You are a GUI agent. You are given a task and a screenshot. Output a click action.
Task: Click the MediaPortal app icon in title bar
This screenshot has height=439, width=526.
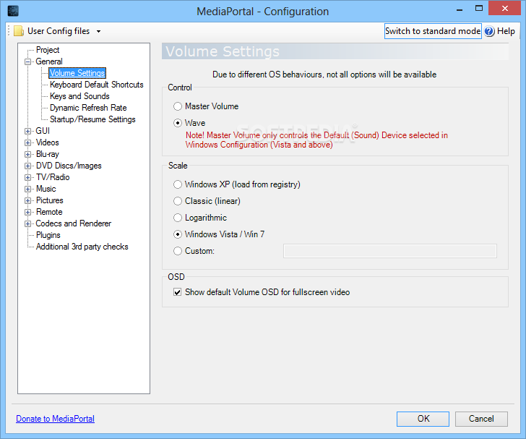tap(13, 11)
